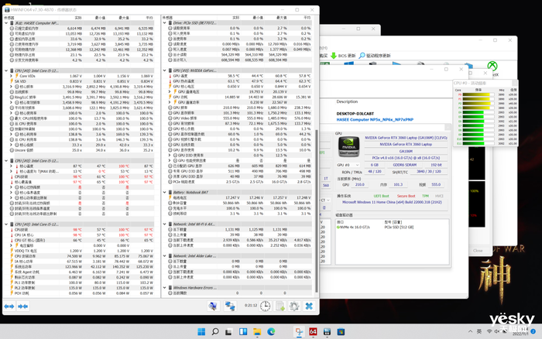
Task: Select the CPU GT 核心 (图形) sensor row
Action: pyautogui.click(x=82, y=240)
